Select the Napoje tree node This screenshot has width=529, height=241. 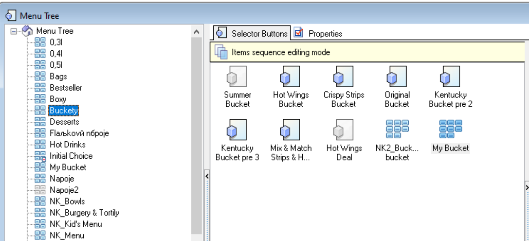(61, 179)
